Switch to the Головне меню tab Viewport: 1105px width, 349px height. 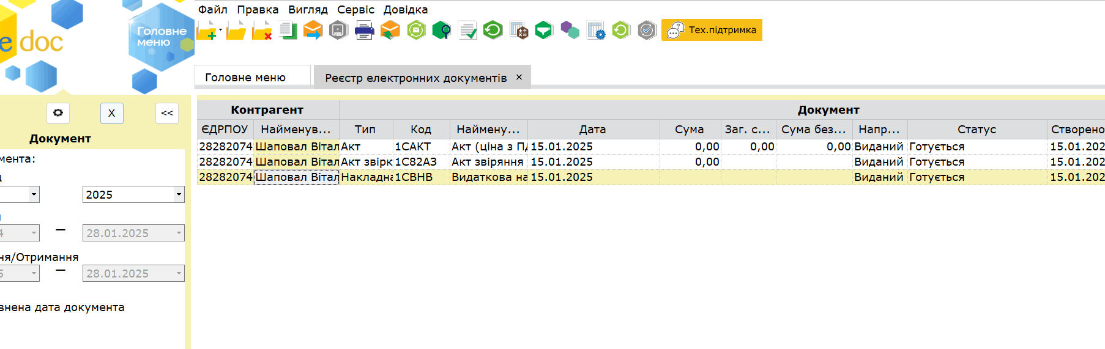[x=245, y=78]
